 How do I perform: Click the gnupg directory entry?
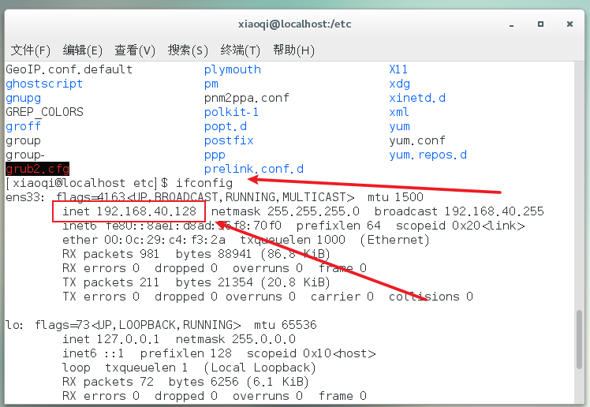pos(24,98)
